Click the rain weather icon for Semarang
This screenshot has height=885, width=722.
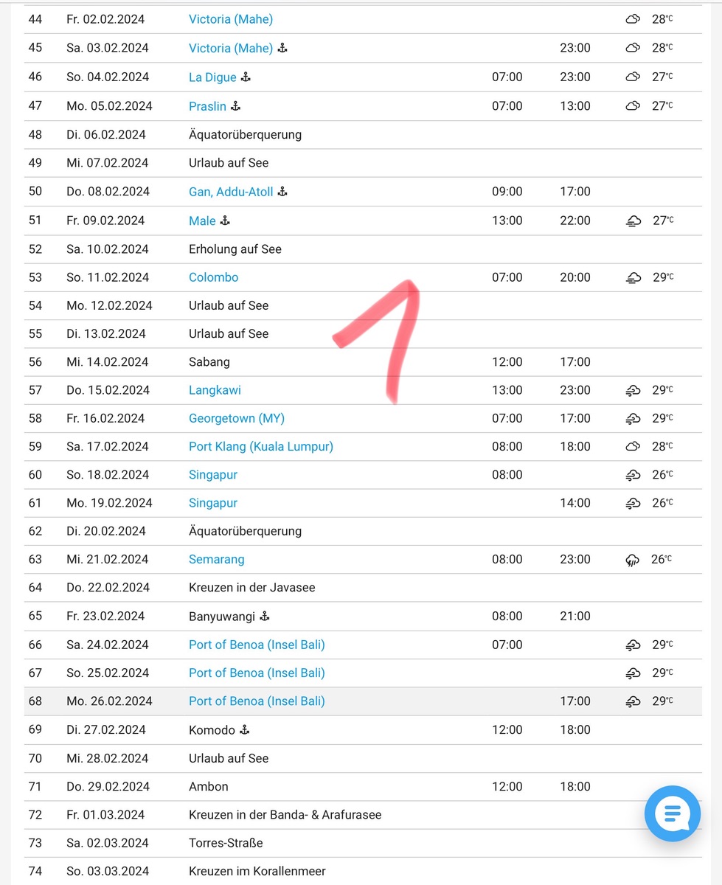tap(632, 560)
